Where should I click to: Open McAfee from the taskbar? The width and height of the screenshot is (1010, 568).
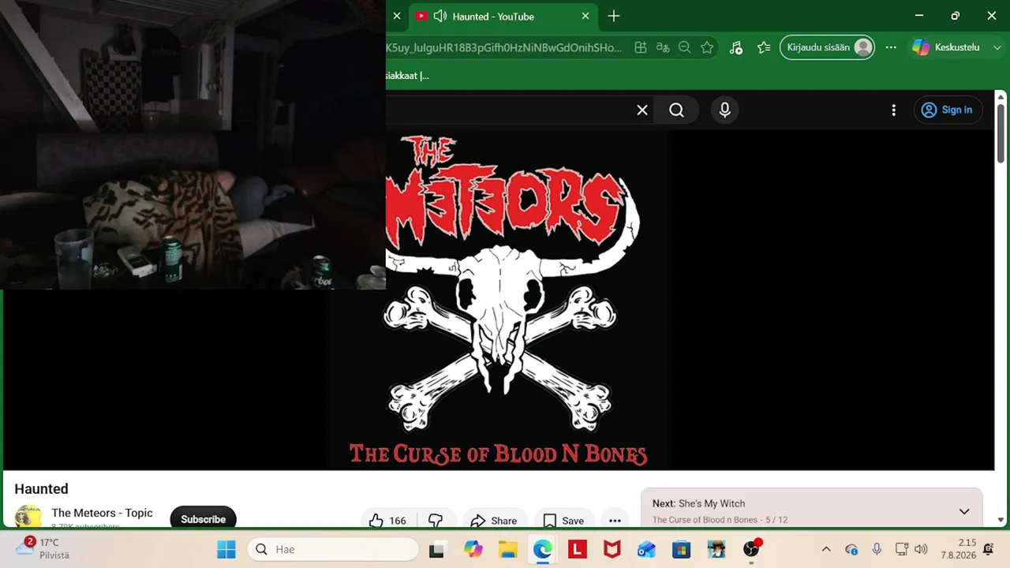(612, 549)
